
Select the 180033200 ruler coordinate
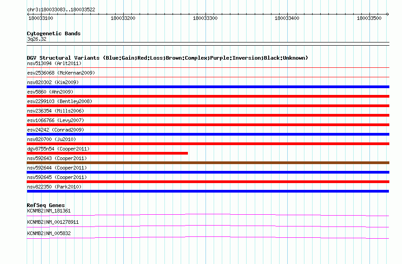pyautogui.click(x=123, y=18)
